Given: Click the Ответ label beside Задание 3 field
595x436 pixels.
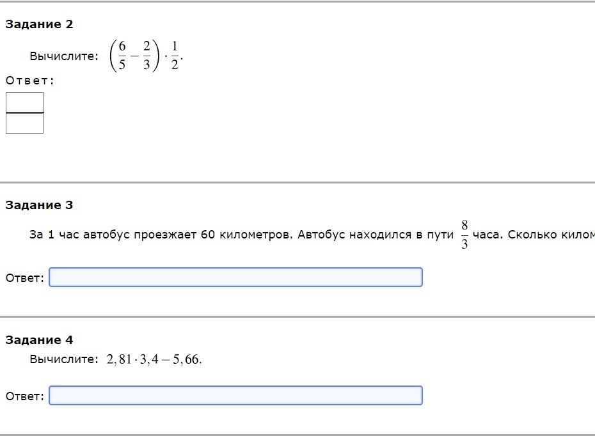Looking at the screenshot, I should (x=25, y=278).
